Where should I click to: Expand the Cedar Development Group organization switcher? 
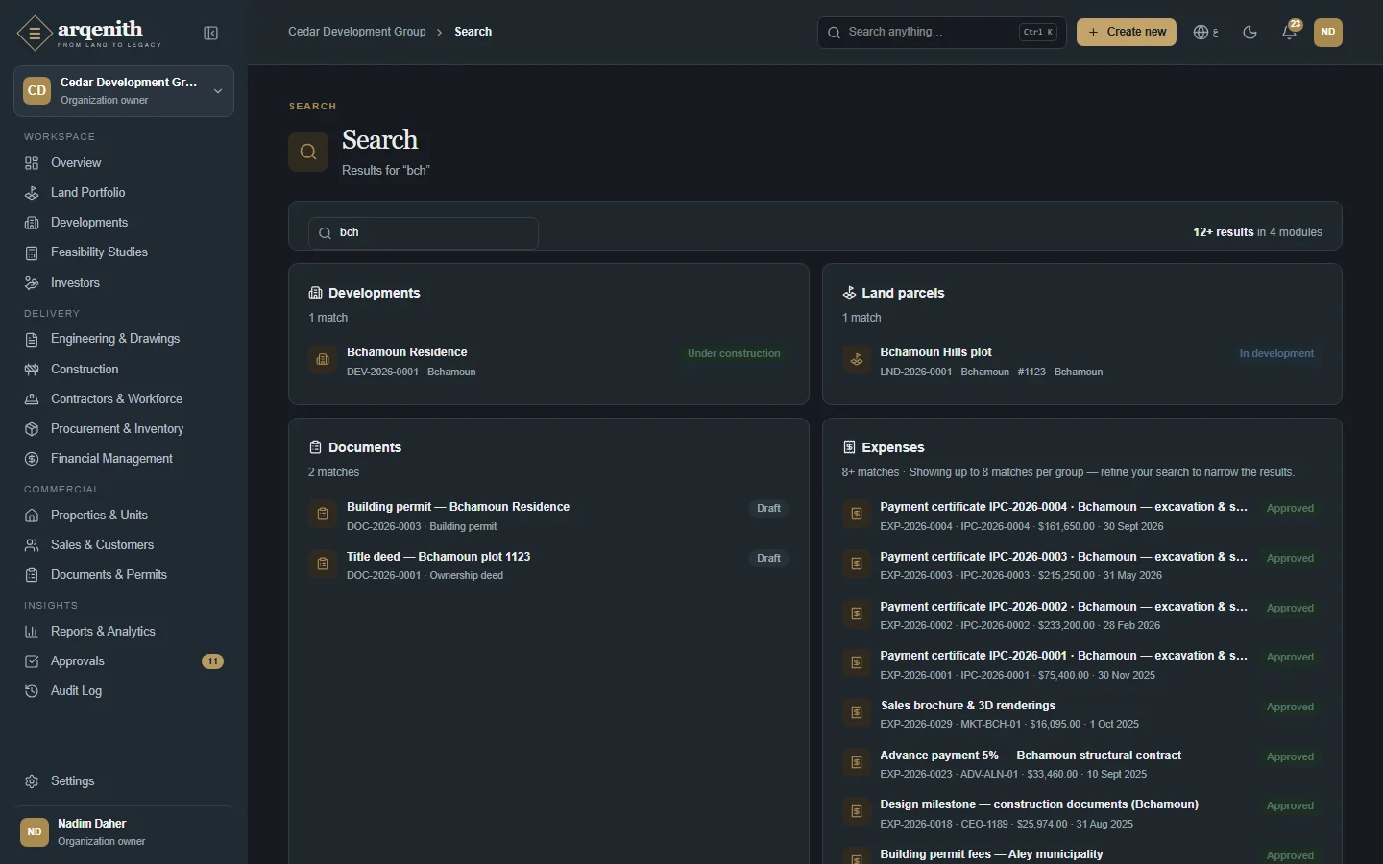point(124,91)
